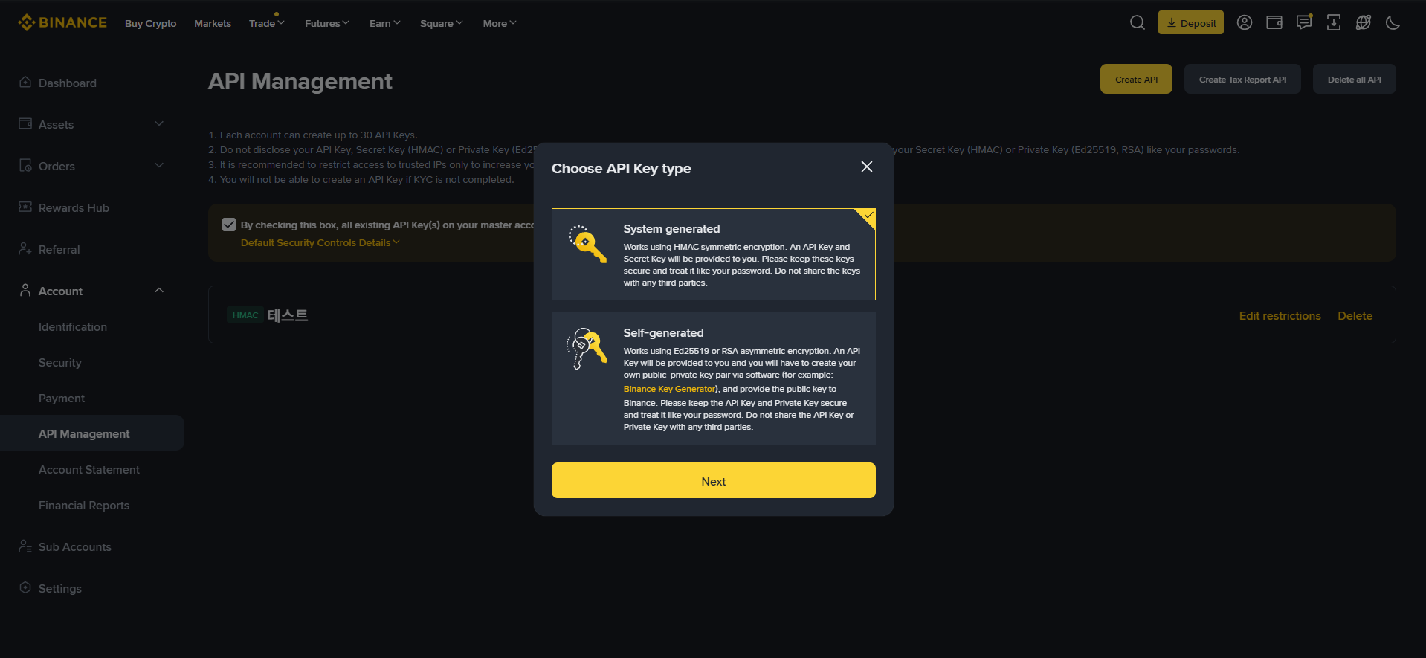Image resolution: width=1426 pixels, height=658 pixels.
Task: Open Account Statement in the sidebar
Action: click(x=89, y=469)
